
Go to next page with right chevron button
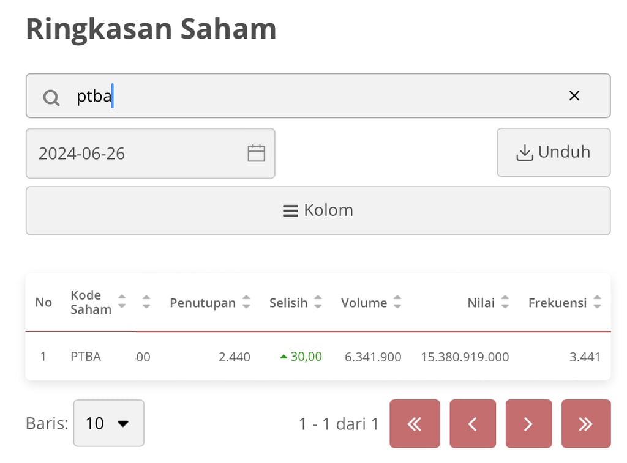click(x=528, y=423)
